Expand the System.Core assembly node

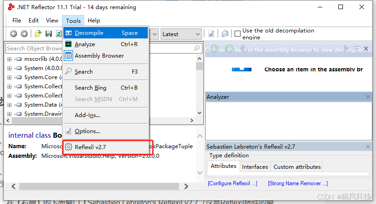(x=9, y=77)
